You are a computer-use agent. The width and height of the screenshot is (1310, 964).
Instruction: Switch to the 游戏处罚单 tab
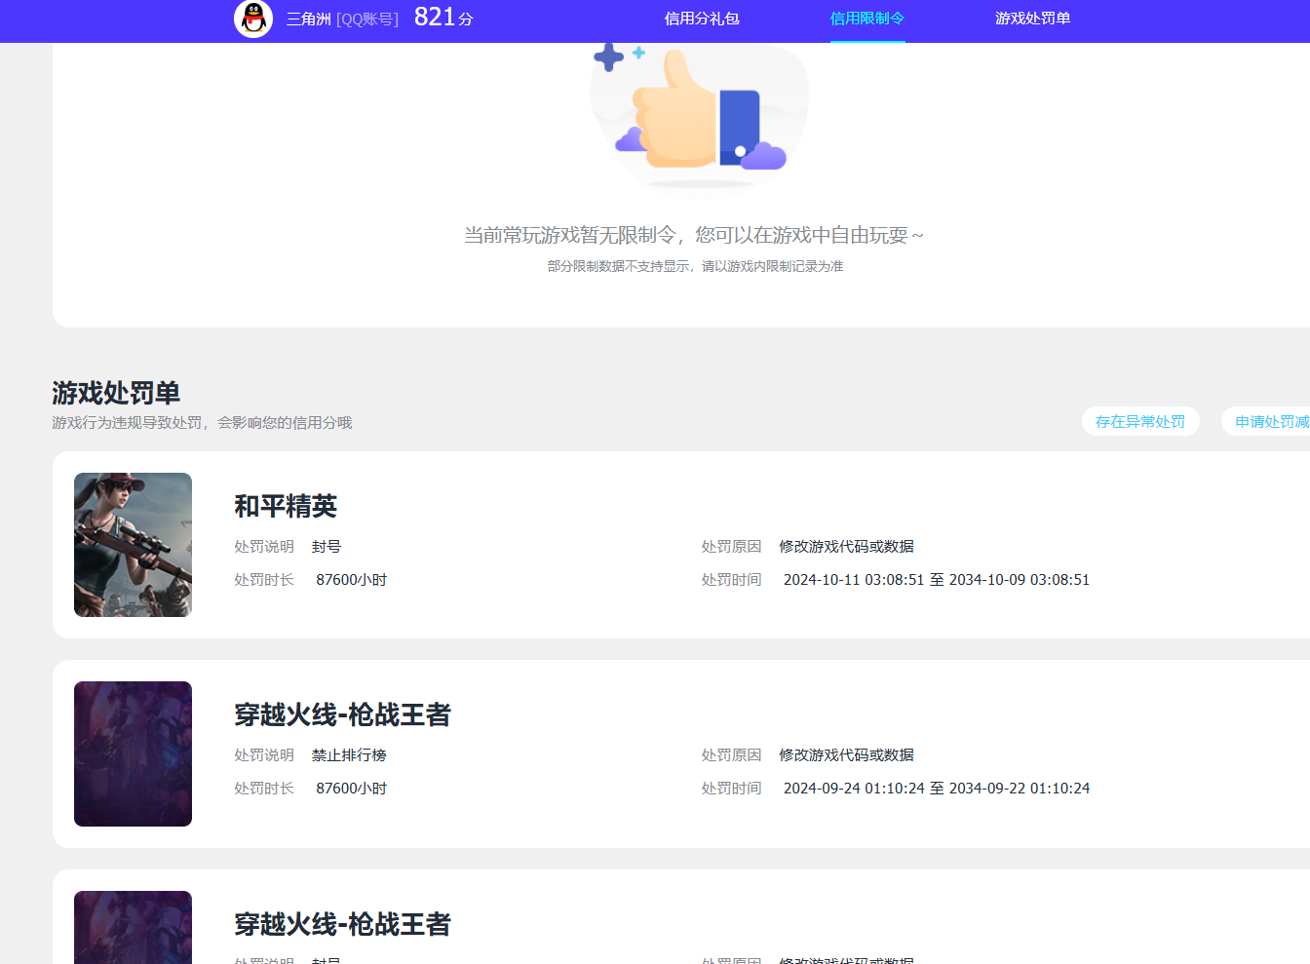coord(1032,19)
